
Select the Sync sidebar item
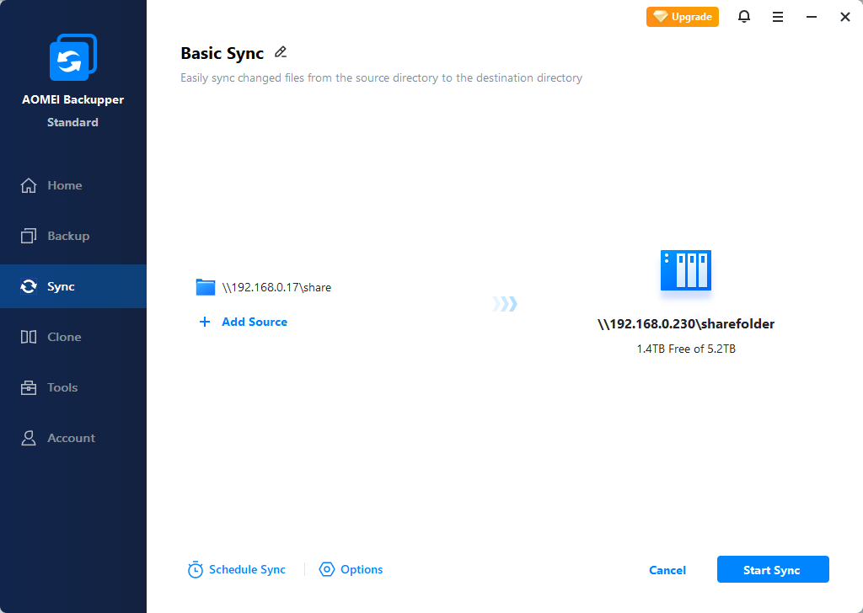(61, 286)
